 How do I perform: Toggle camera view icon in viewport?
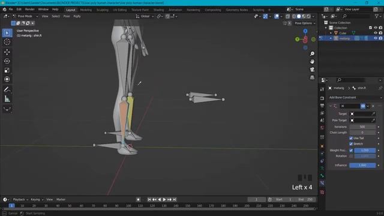[x=312, y=70]
